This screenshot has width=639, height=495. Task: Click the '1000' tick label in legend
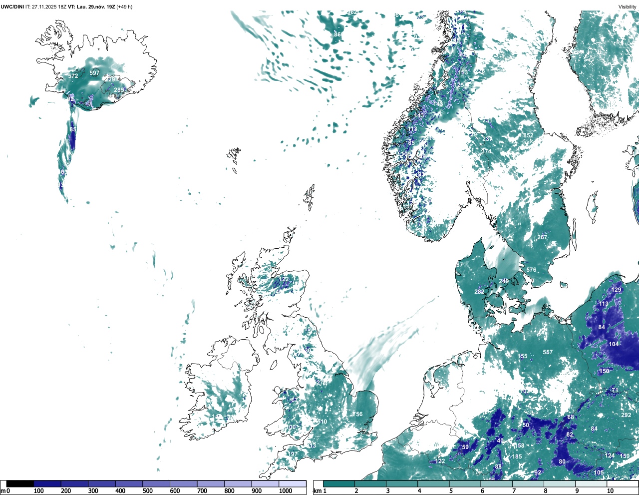(285, 491)
